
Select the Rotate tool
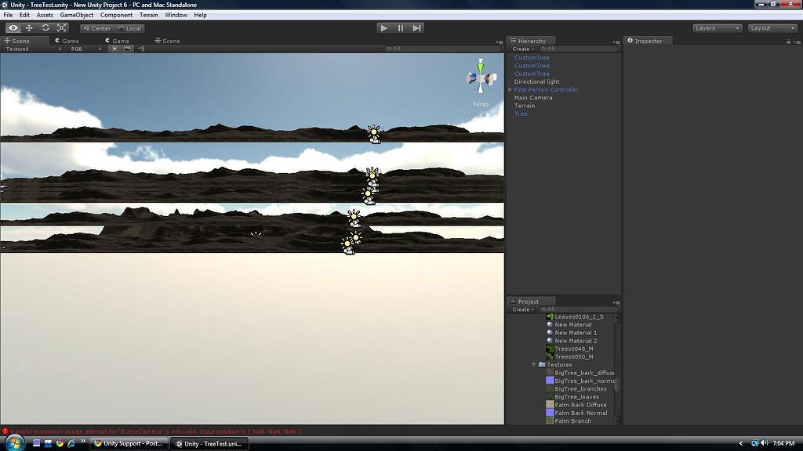(45, 27)
